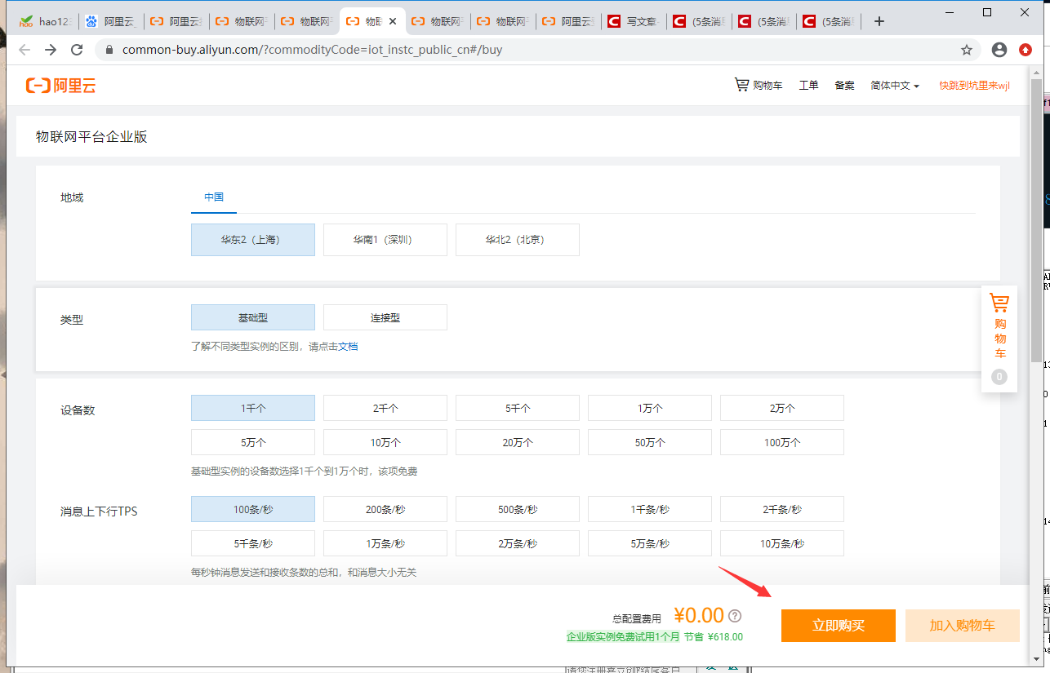1050x673 pixels.
Task: Set device count to 2千个
Action: [x=385, y=408]
